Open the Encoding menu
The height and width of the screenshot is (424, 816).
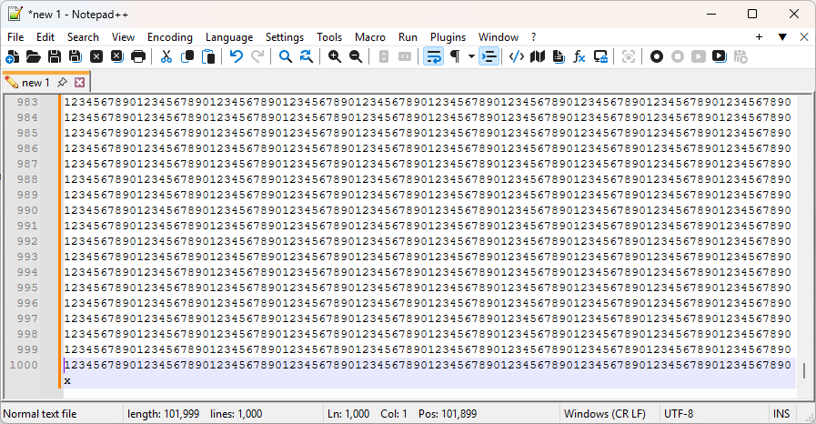coord(170,37)
